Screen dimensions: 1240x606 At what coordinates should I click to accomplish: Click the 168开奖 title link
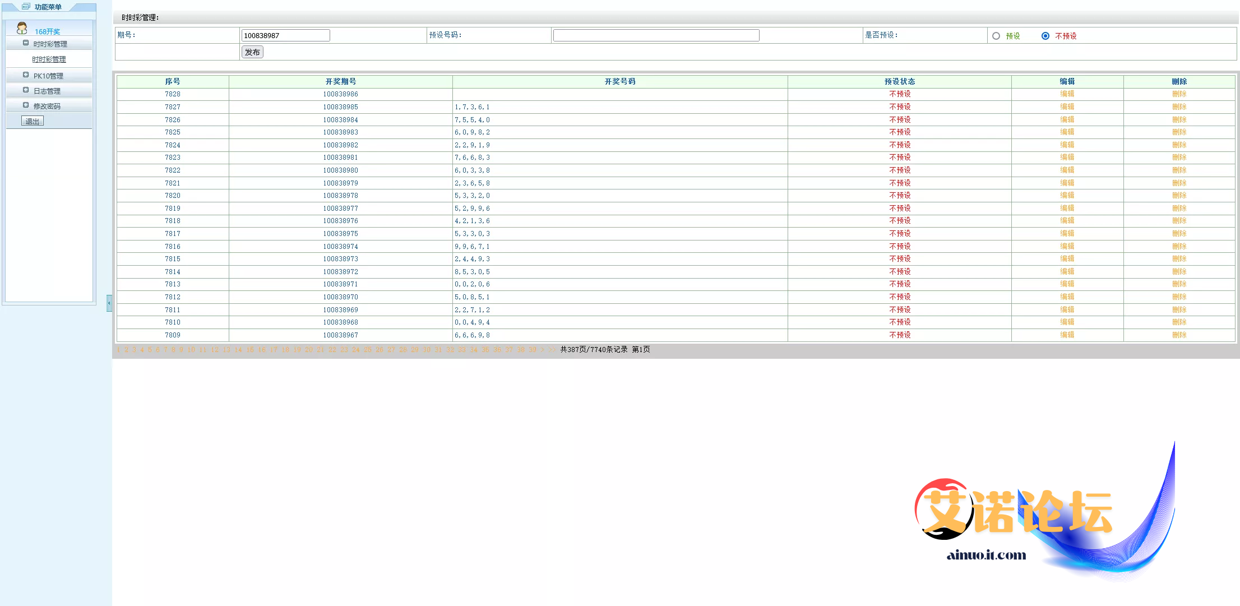point(47,32)
